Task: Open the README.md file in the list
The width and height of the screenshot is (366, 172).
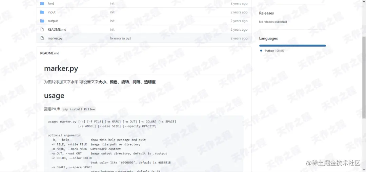Action: tap(57, 30)
